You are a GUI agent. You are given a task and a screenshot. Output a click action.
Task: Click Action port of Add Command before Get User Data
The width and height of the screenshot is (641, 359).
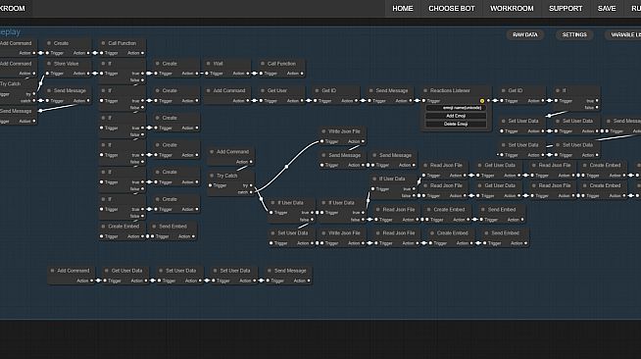[91, 281]
